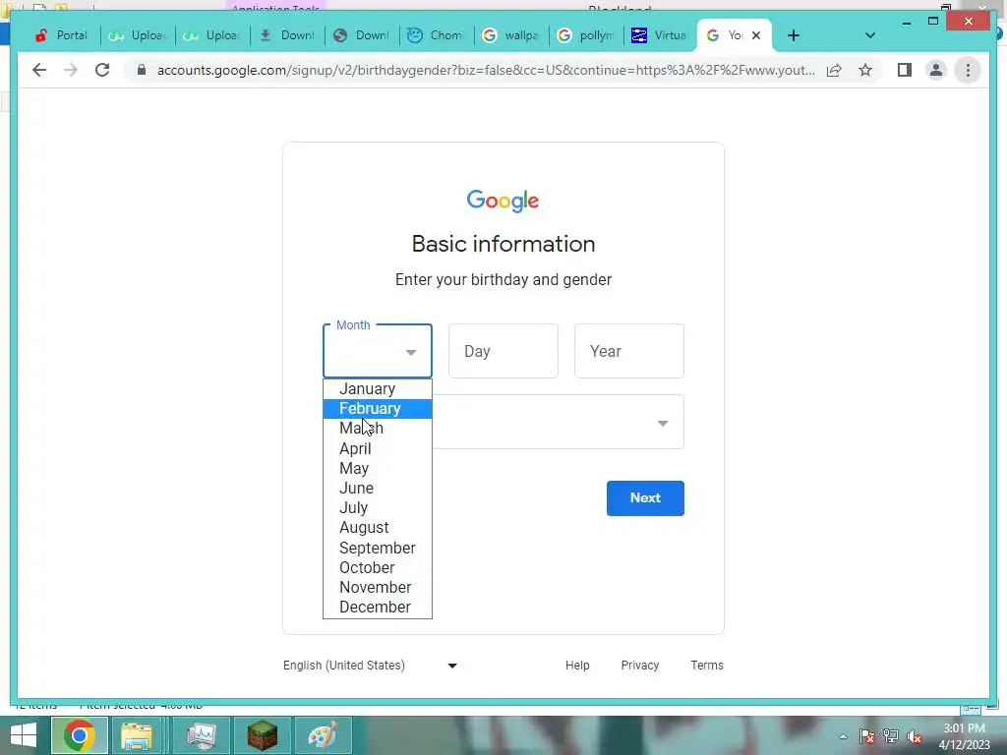Screen dimensions: 1007x755
Task: Open a new browser tab
Action: [794, 35]
